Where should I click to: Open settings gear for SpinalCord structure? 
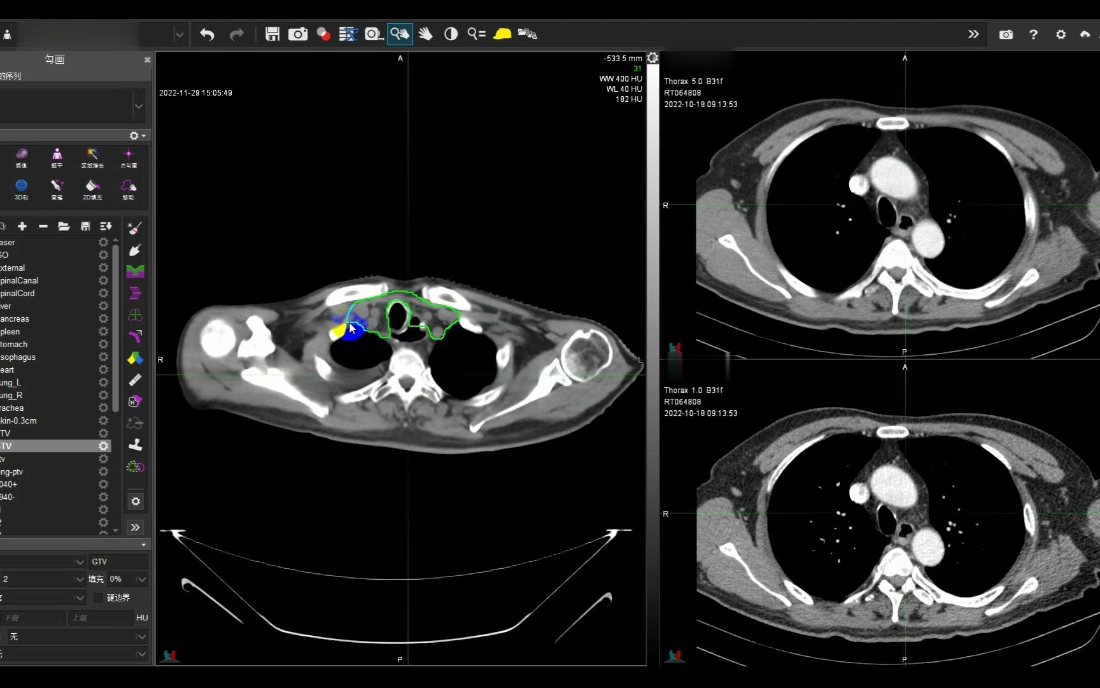click(103, 293)
